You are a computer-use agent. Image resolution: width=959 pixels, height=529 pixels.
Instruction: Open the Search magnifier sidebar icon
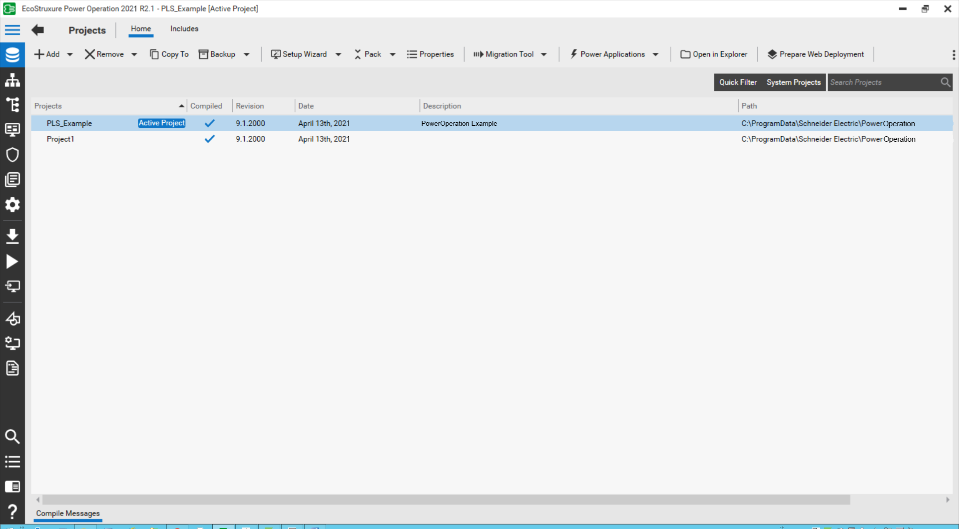pyautogui.click(x=12, y=437)
